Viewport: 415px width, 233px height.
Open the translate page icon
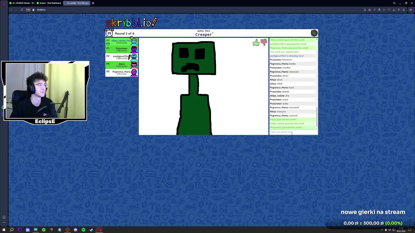click(379, 10)
